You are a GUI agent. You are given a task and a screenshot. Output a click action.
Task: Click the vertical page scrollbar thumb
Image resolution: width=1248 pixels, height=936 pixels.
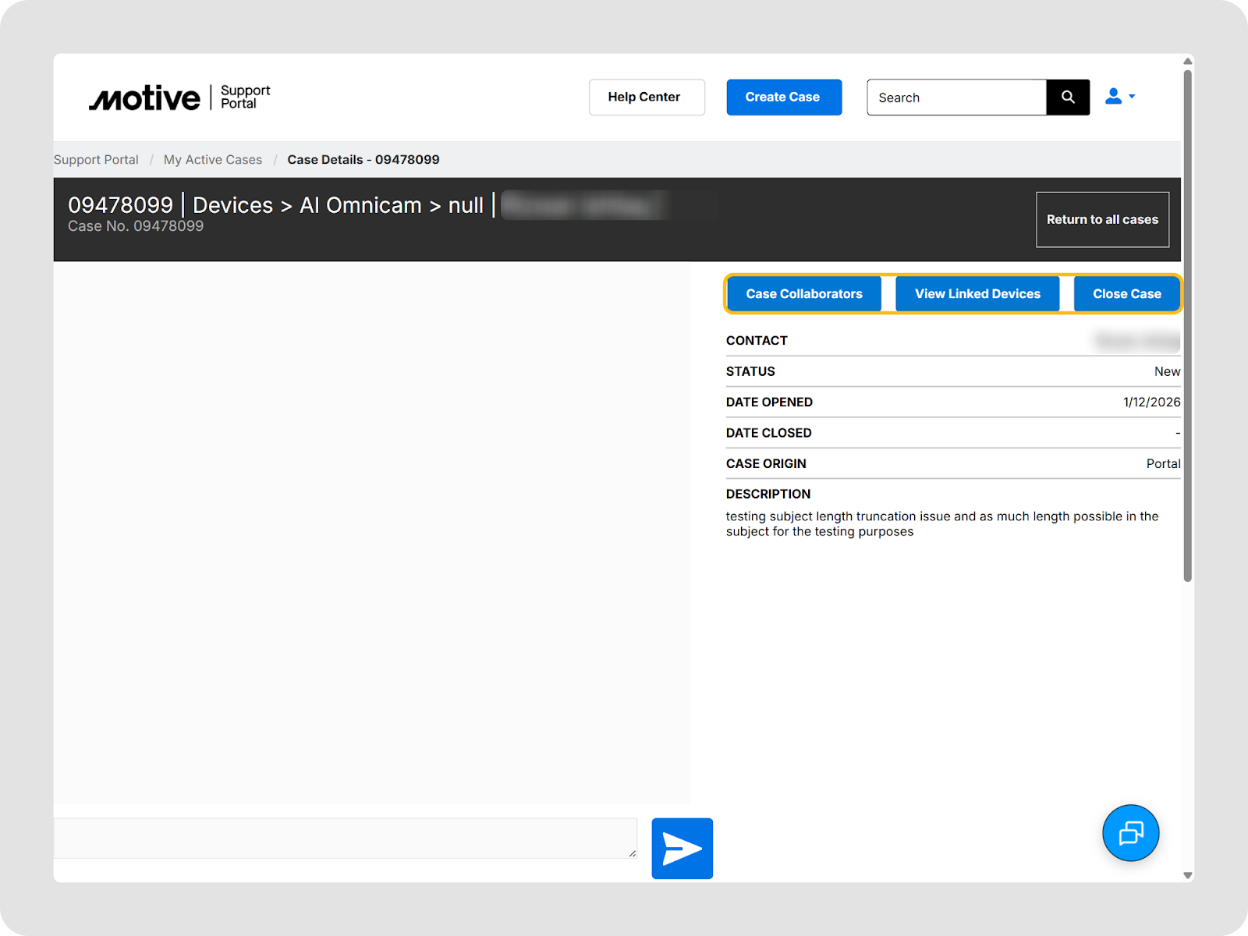[x=1187, y=328]
